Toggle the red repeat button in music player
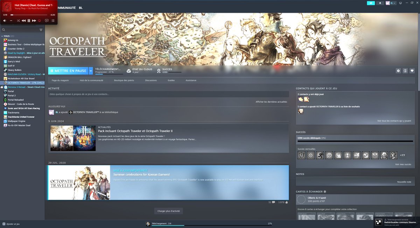 click(39, 21)
